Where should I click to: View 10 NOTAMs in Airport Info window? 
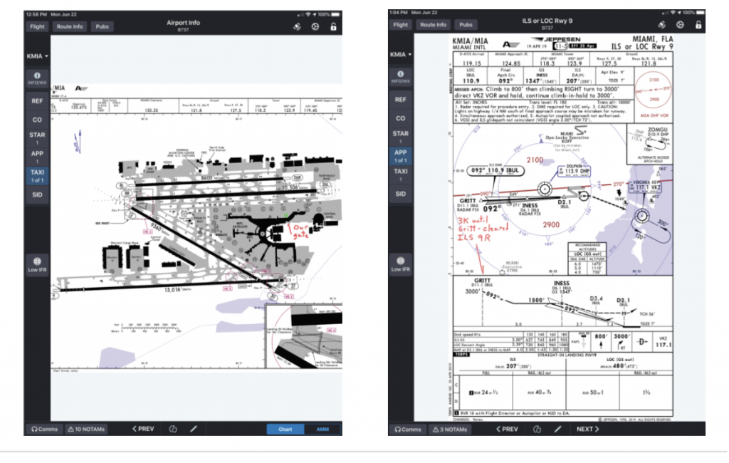pyautogui.click(x=86, y=429)
